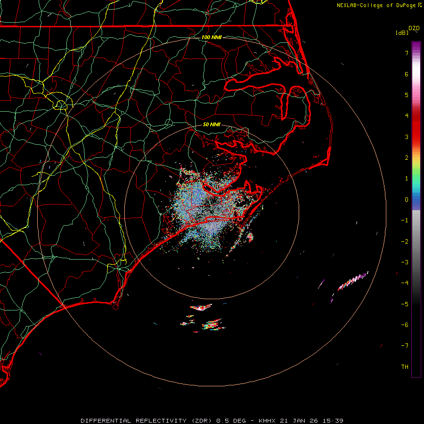The width and height of the screenshot is (424, 424).
Task: Click the red section of the color bar
Action: 416,127
